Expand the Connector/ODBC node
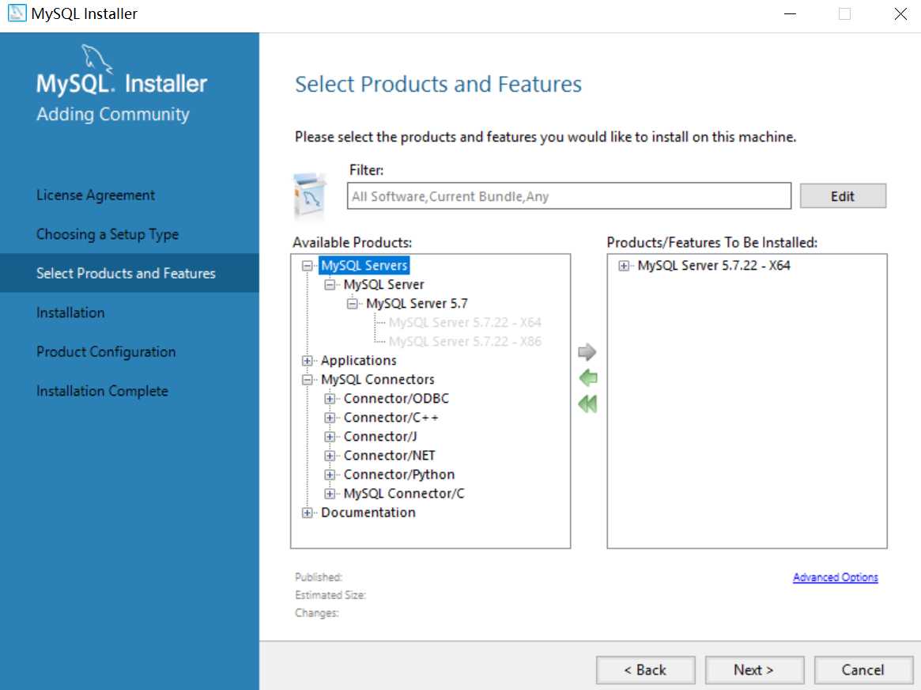 [x=330, y=399]
